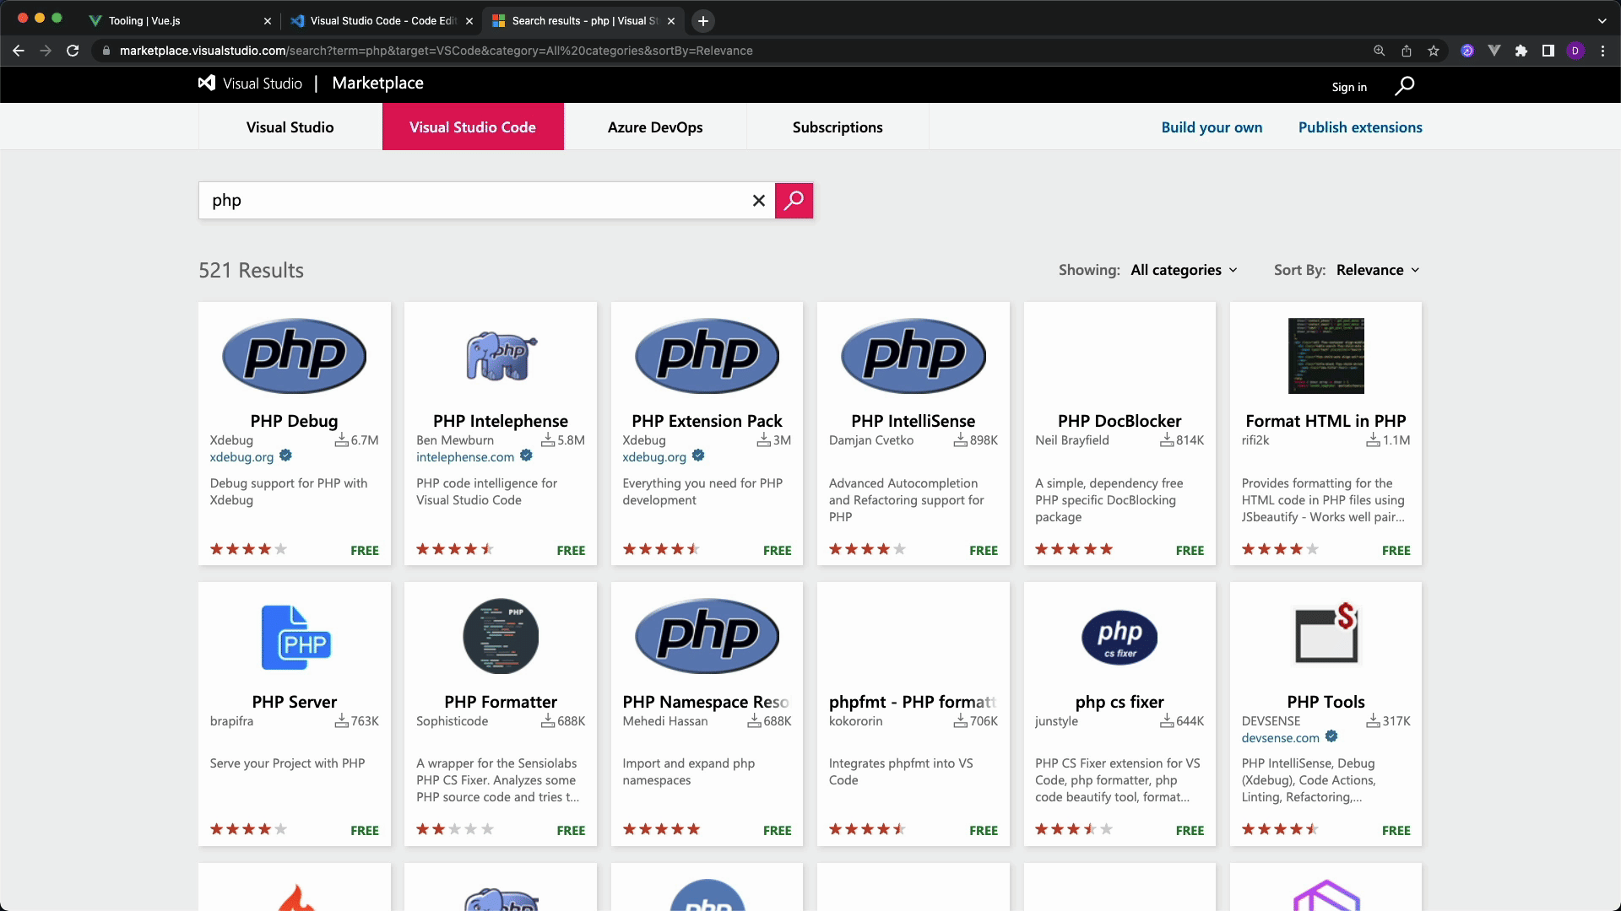Click the PHP Debug star rating

click(x=248, y=550)
